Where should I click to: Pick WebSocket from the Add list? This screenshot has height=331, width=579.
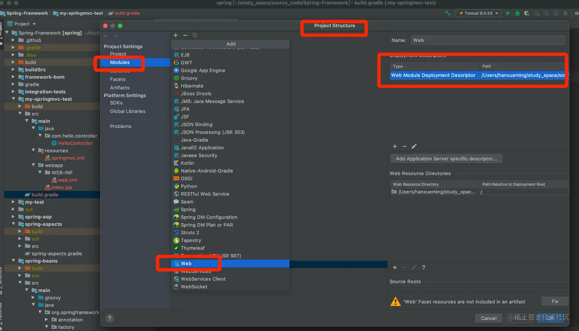[x=230, y=287]
